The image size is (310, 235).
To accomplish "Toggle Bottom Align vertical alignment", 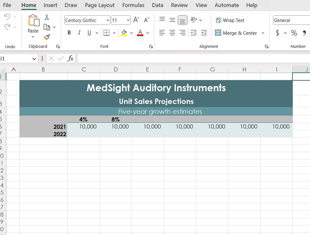I will tap(183, 20).
